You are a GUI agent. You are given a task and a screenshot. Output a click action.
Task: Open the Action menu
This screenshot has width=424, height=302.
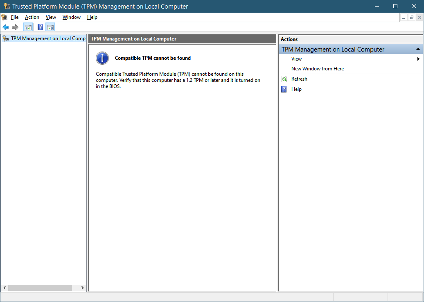click(32, 17)
